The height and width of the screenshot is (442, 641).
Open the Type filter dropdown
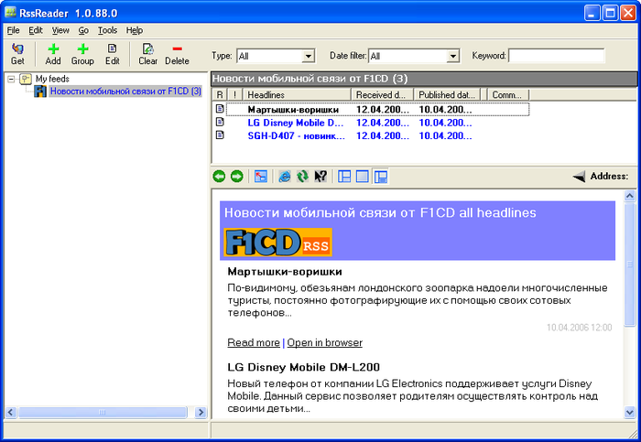coord(309,56)
